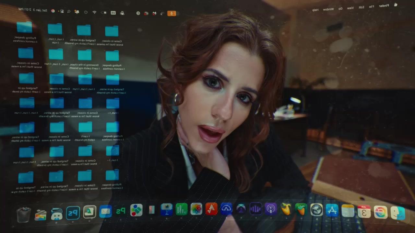Open the File menu
Image resolution: width=415 pixels, height=233 pixels.
click(x=371, y=6)
